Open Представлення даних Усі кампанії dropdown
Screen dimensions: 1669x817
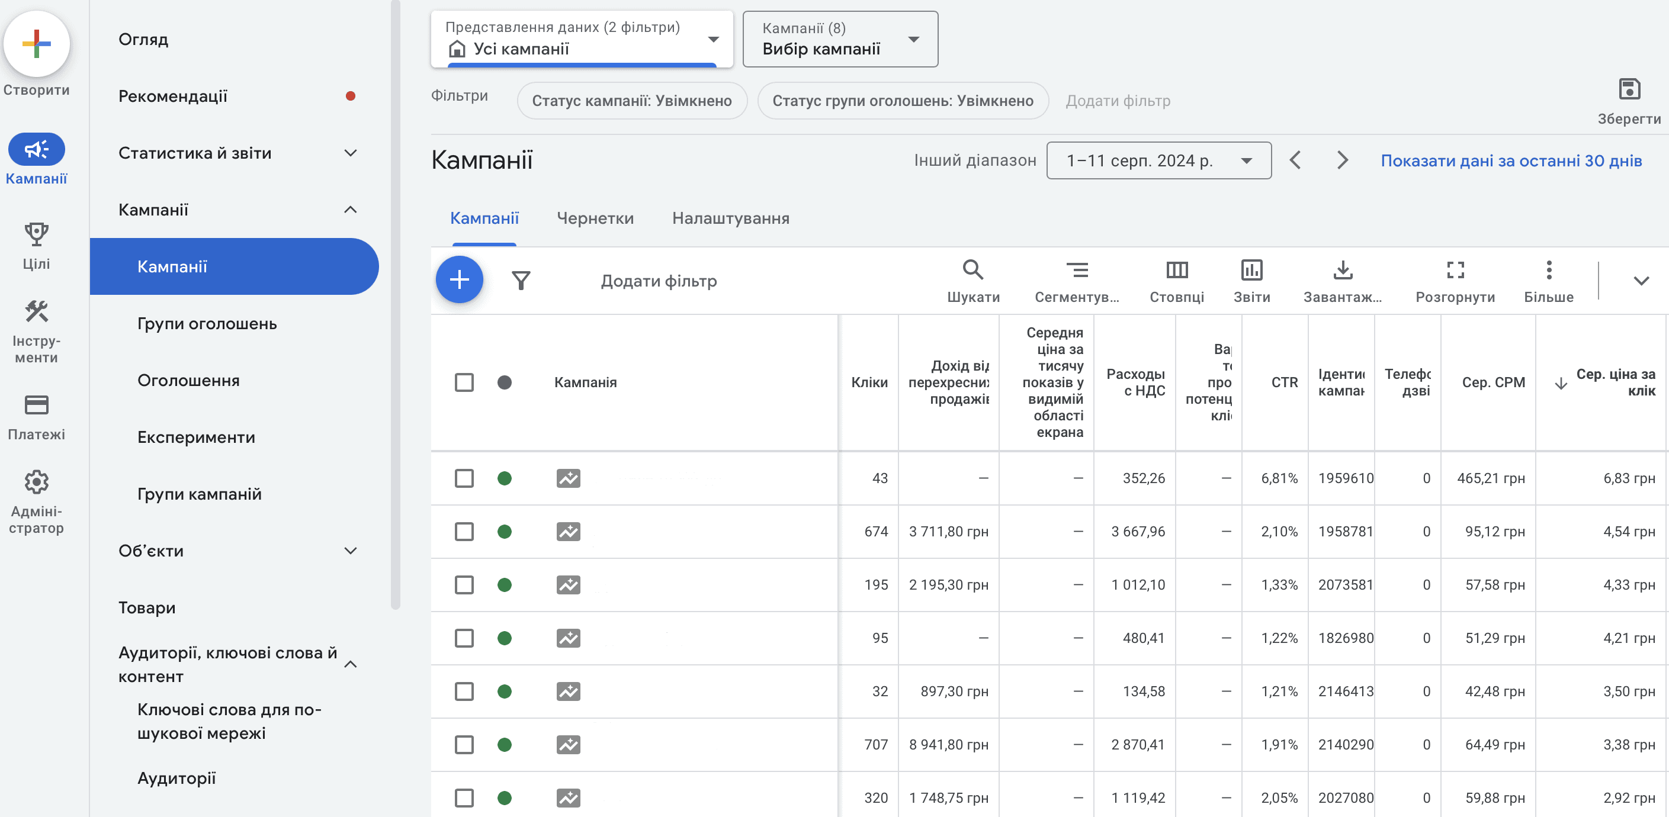(x=582, y=39)
